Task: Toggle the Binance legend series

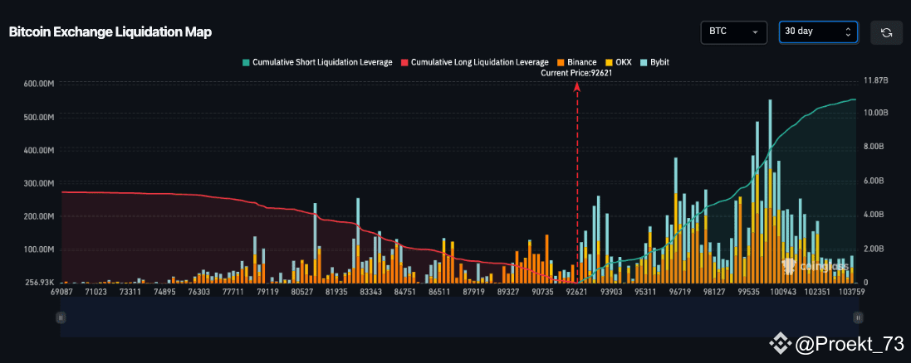Action: pyautogui.click(x=576, y=62)
